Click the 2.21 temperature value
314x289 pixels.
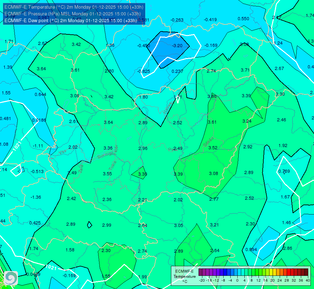tap(143, 200)
